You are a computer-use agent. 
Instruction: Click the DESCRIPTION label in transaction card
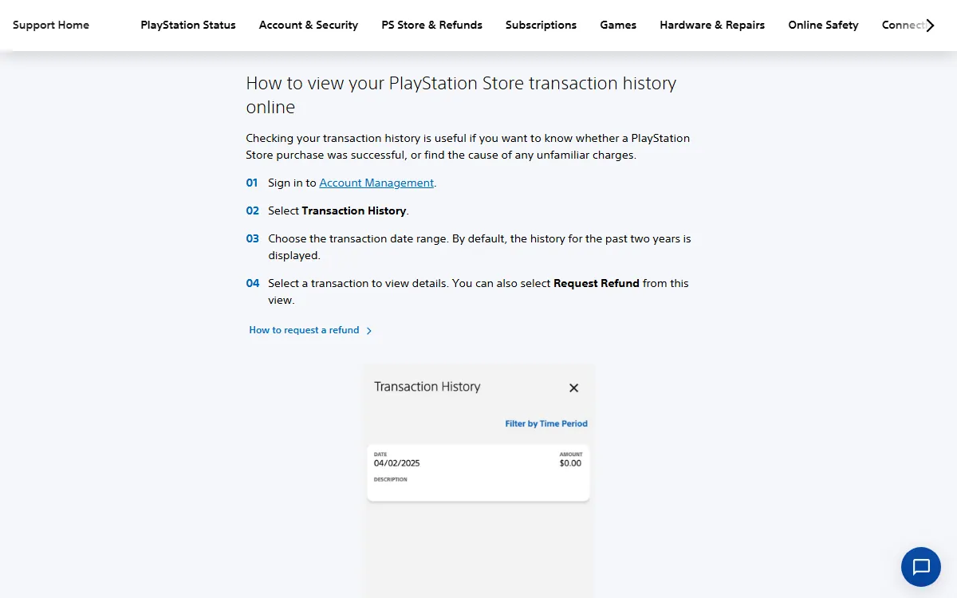click(x=391, y=480)
